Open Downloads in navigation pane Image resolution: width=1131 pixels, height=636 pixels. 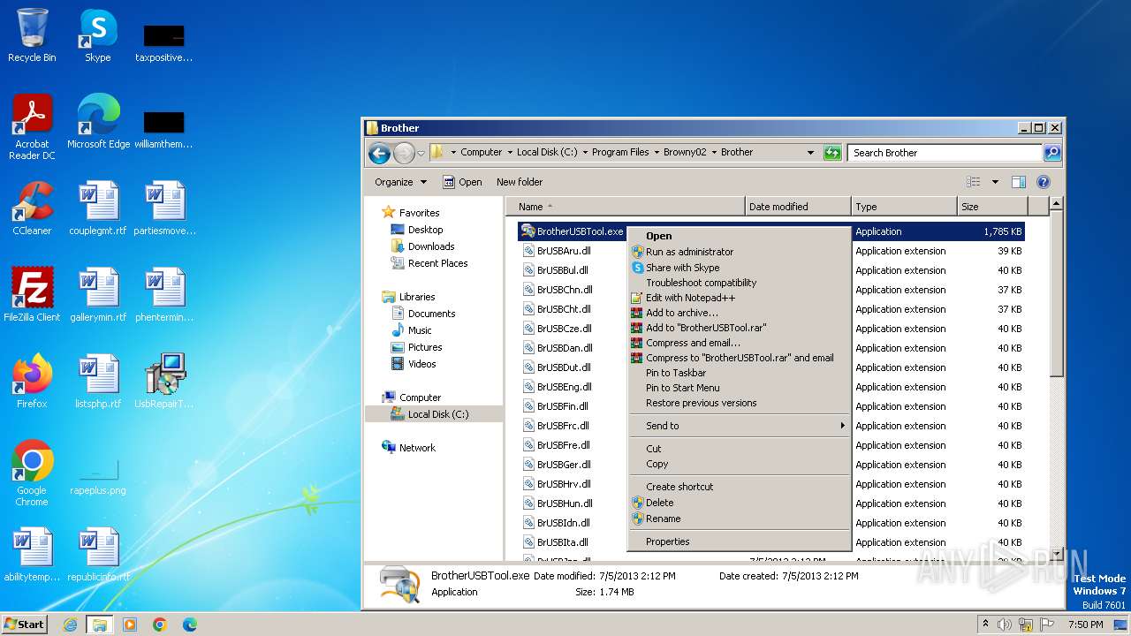click(431, 246)
